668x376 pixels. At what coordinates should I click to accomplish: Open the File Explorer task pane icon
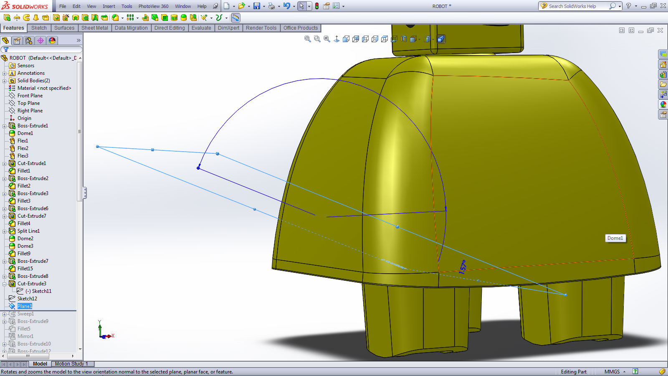click(x=663, y=84)
